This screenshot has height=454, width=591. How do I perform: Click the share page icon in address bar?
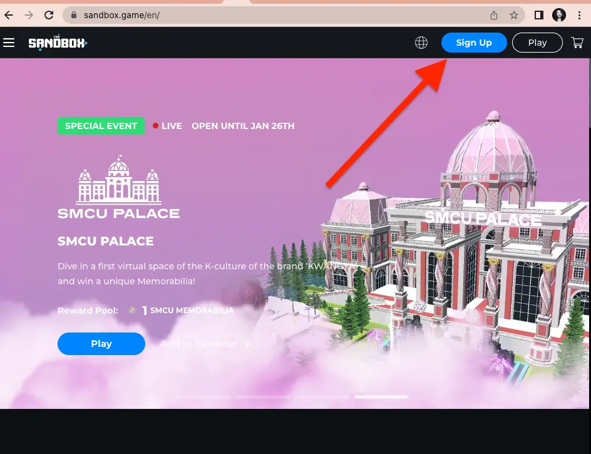[494, 15]
